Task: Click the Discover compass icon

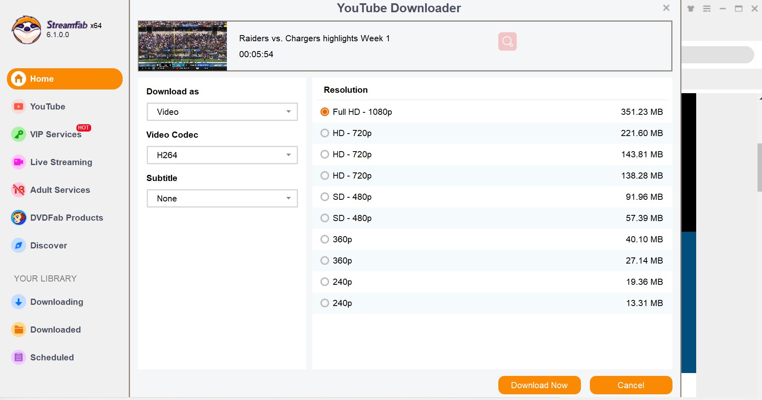Action: point(18,246)
